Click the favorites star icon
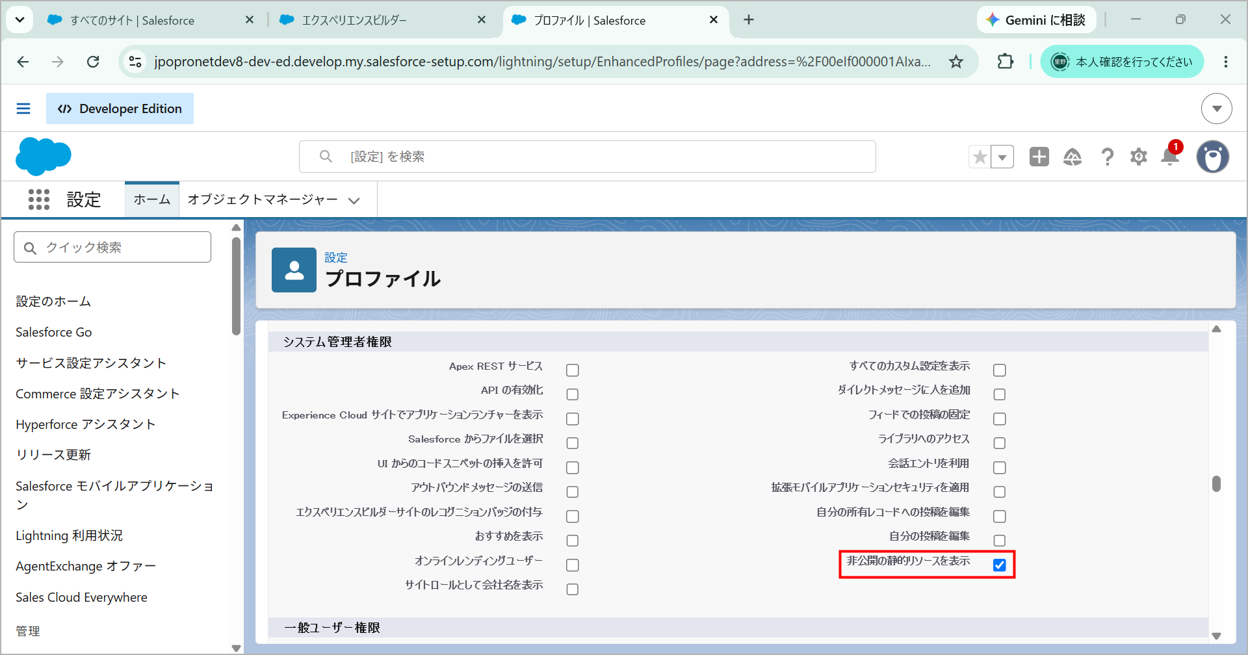The width and height of the screenshot is (1248, 655). click(x=980, y=157)
